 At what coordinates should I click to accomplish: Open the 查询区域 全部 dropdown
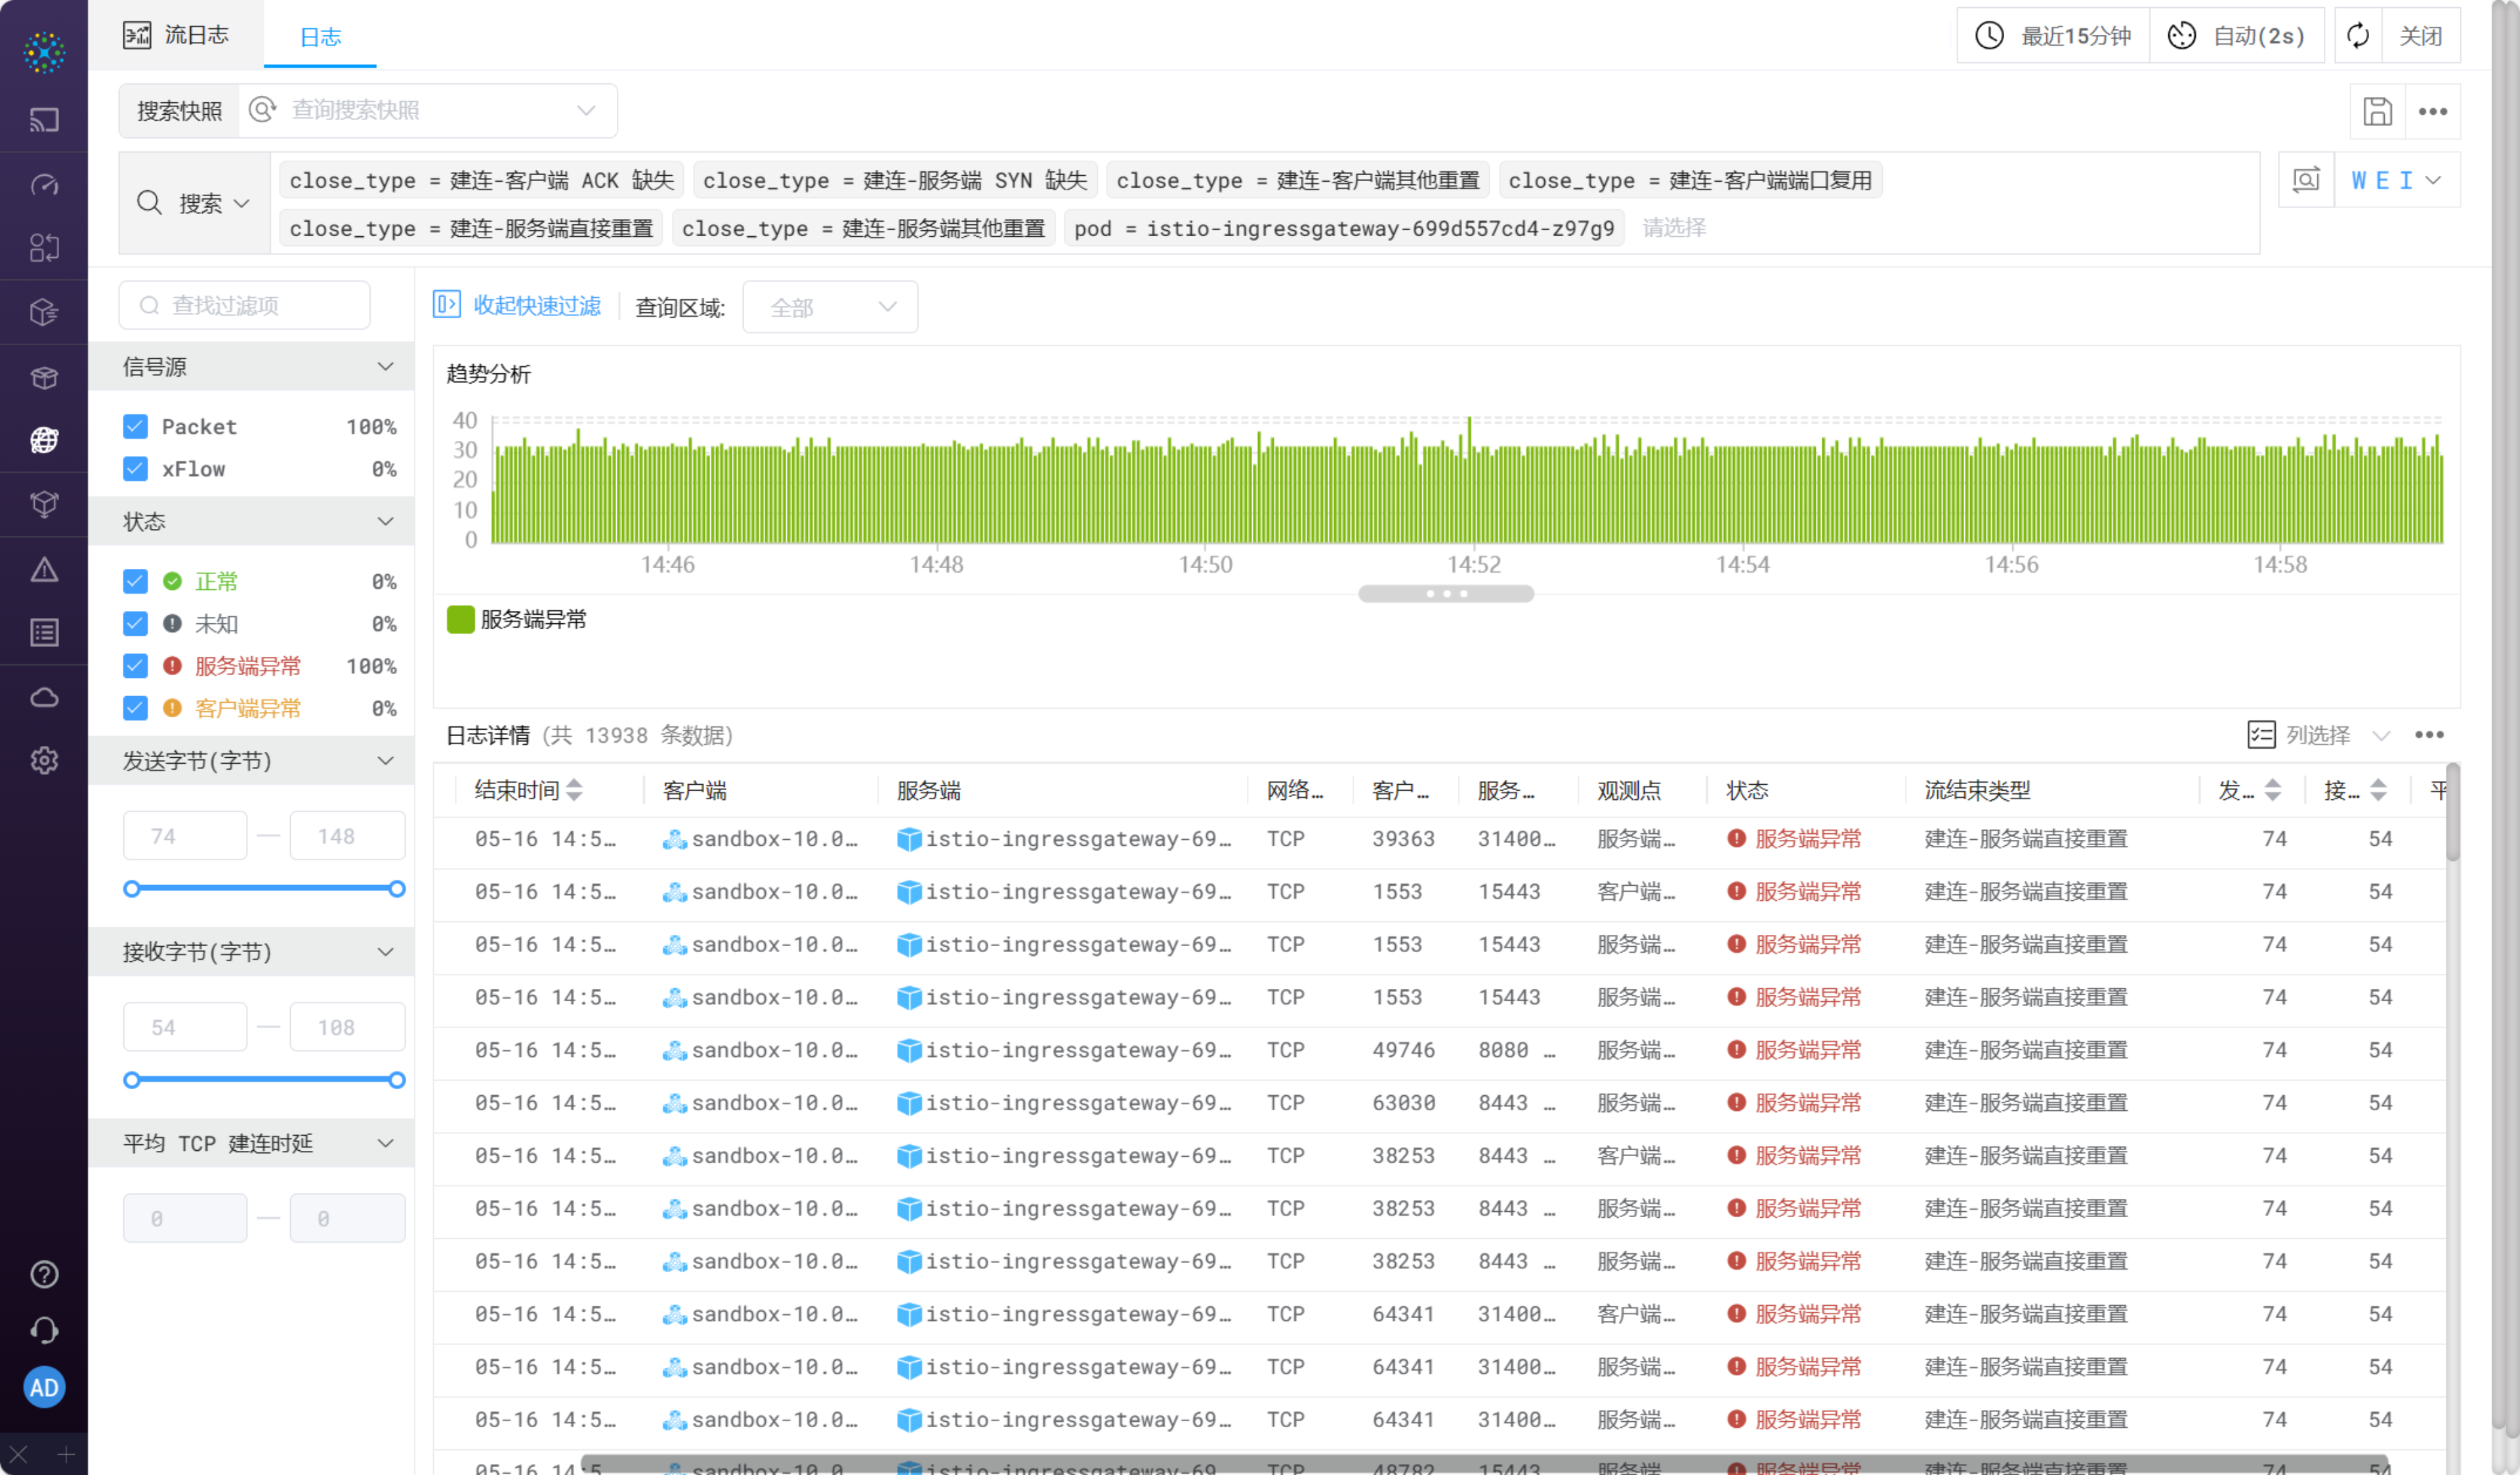pos(829,307)
